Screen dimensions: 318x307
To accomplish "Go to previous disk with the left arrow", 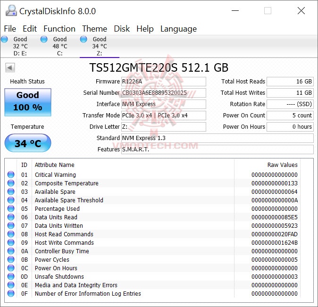I will pyautogui.click(x=10, y=67).
